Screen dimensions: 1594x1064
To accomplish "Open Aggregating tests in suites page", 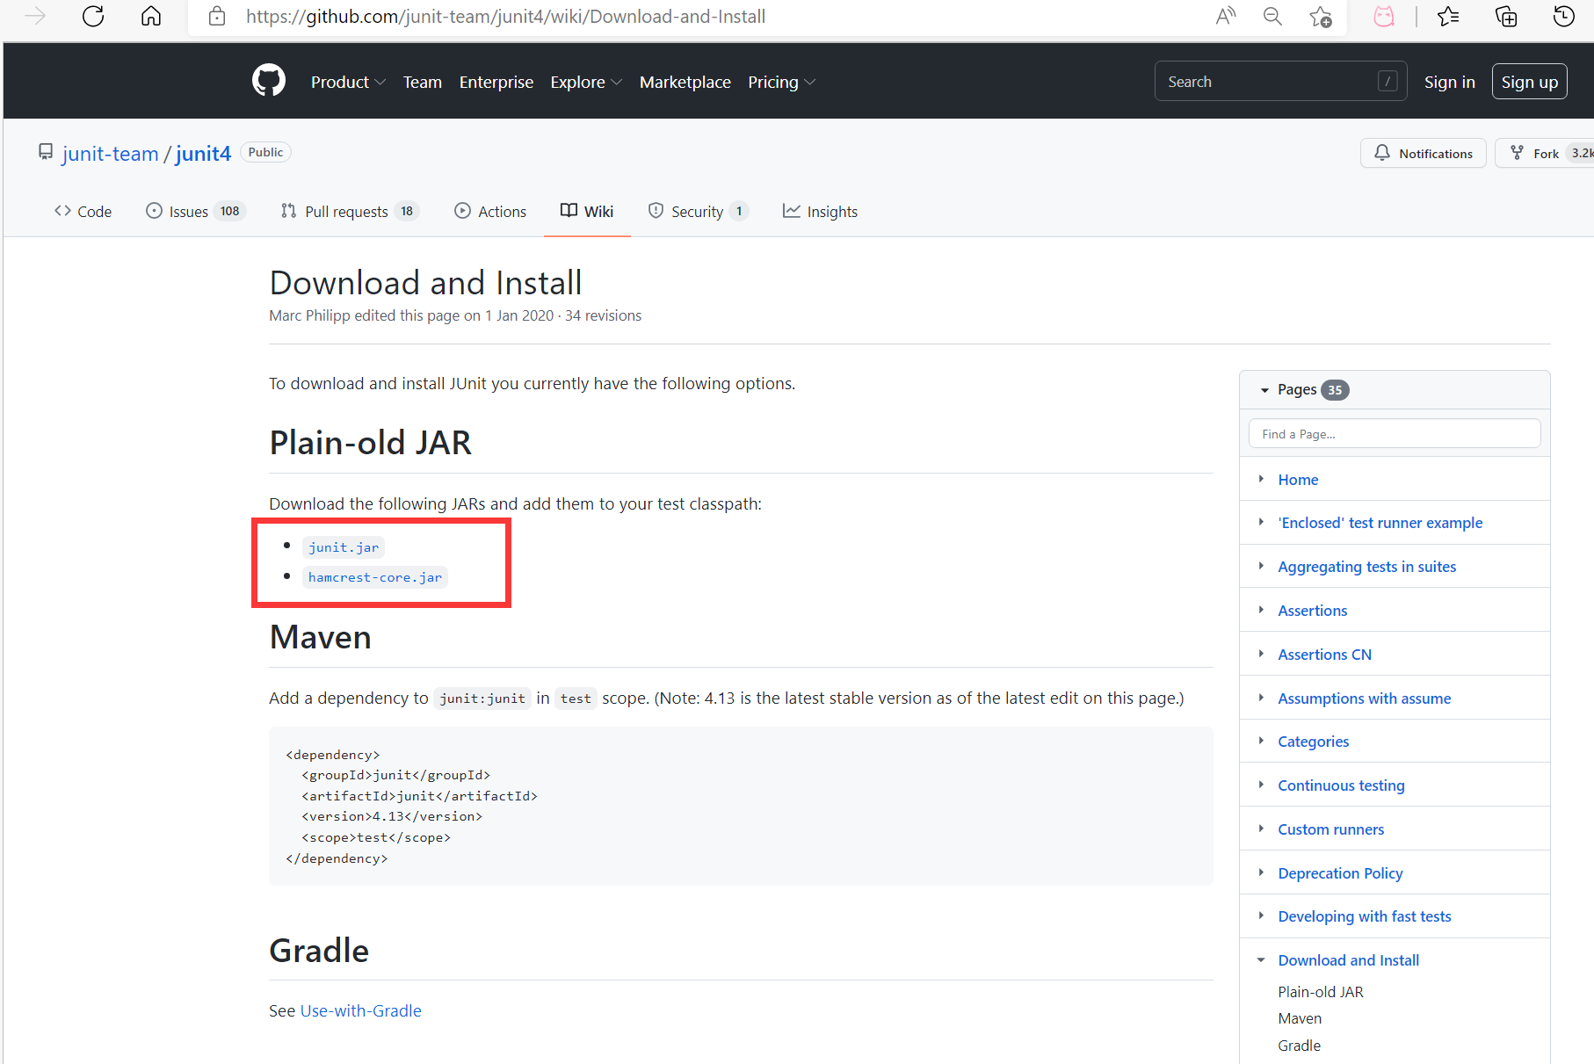I will [x=1366, y=567].
